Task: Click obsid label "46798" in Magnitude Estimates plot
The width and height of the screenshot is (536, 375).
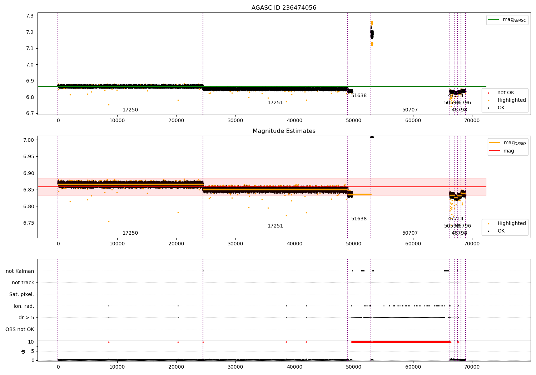Action: pos(459,233)
